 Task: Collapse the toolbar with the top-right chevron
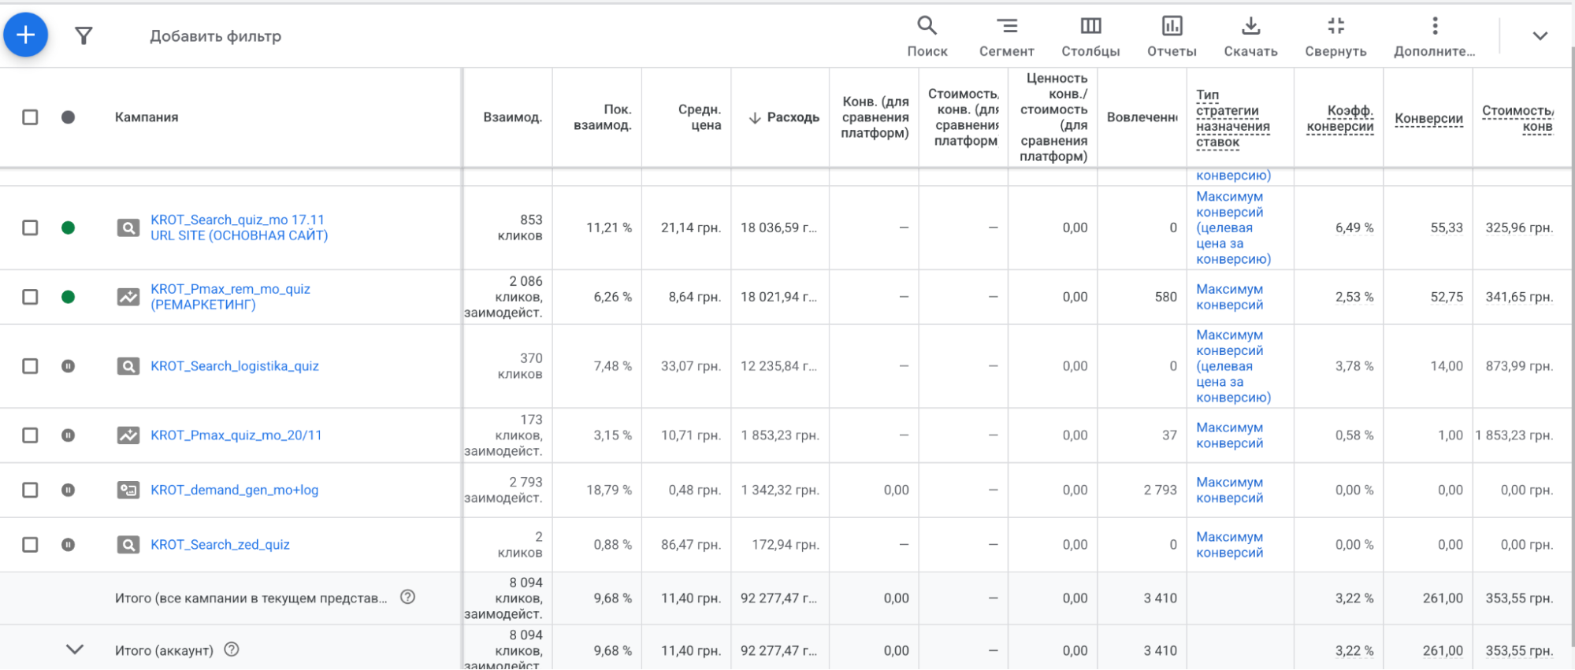1540,36
